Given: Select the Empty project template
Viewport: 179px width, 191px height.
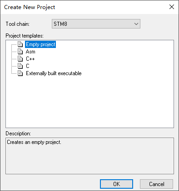Looking at the screenshot, I should click(40, 44).
